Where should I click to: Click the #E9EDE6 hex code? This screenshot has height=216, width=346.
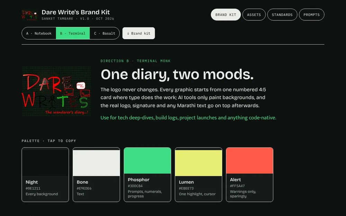click(84, 188)
